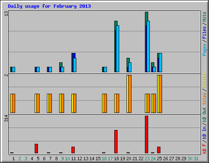209x163 pixels.
Task: Click day label '25' on the x-axis
Action: pos(159,159)
